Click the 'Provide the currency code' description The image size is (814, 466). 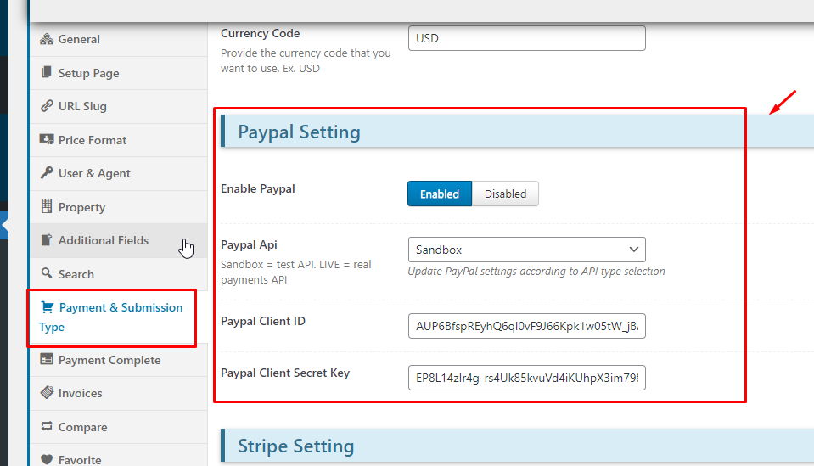[x=306, y=61]
